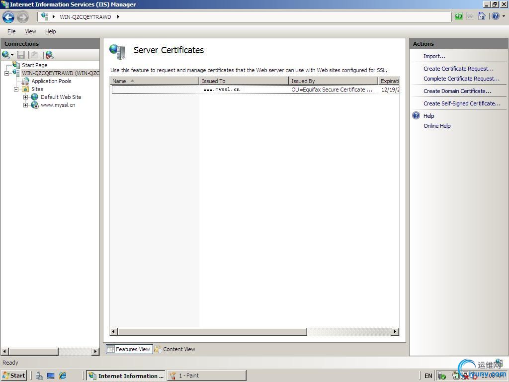Click the Help question icon in Actions pane
This screenshot has width=509, height=382.
point(416,115)
